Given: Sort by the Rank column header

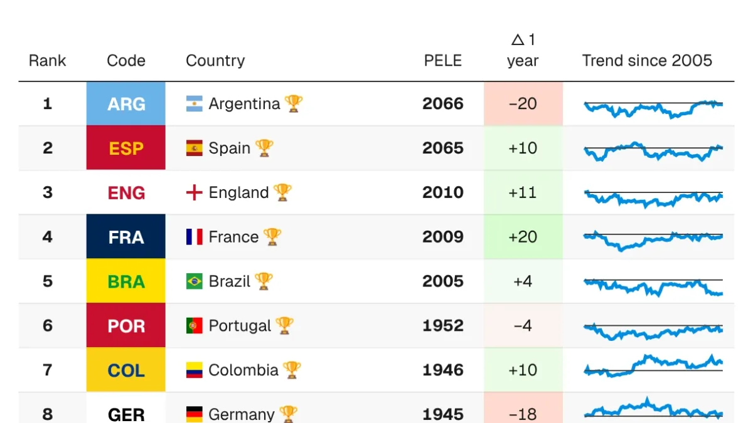Looking at the screenshot, I should 47,61.
